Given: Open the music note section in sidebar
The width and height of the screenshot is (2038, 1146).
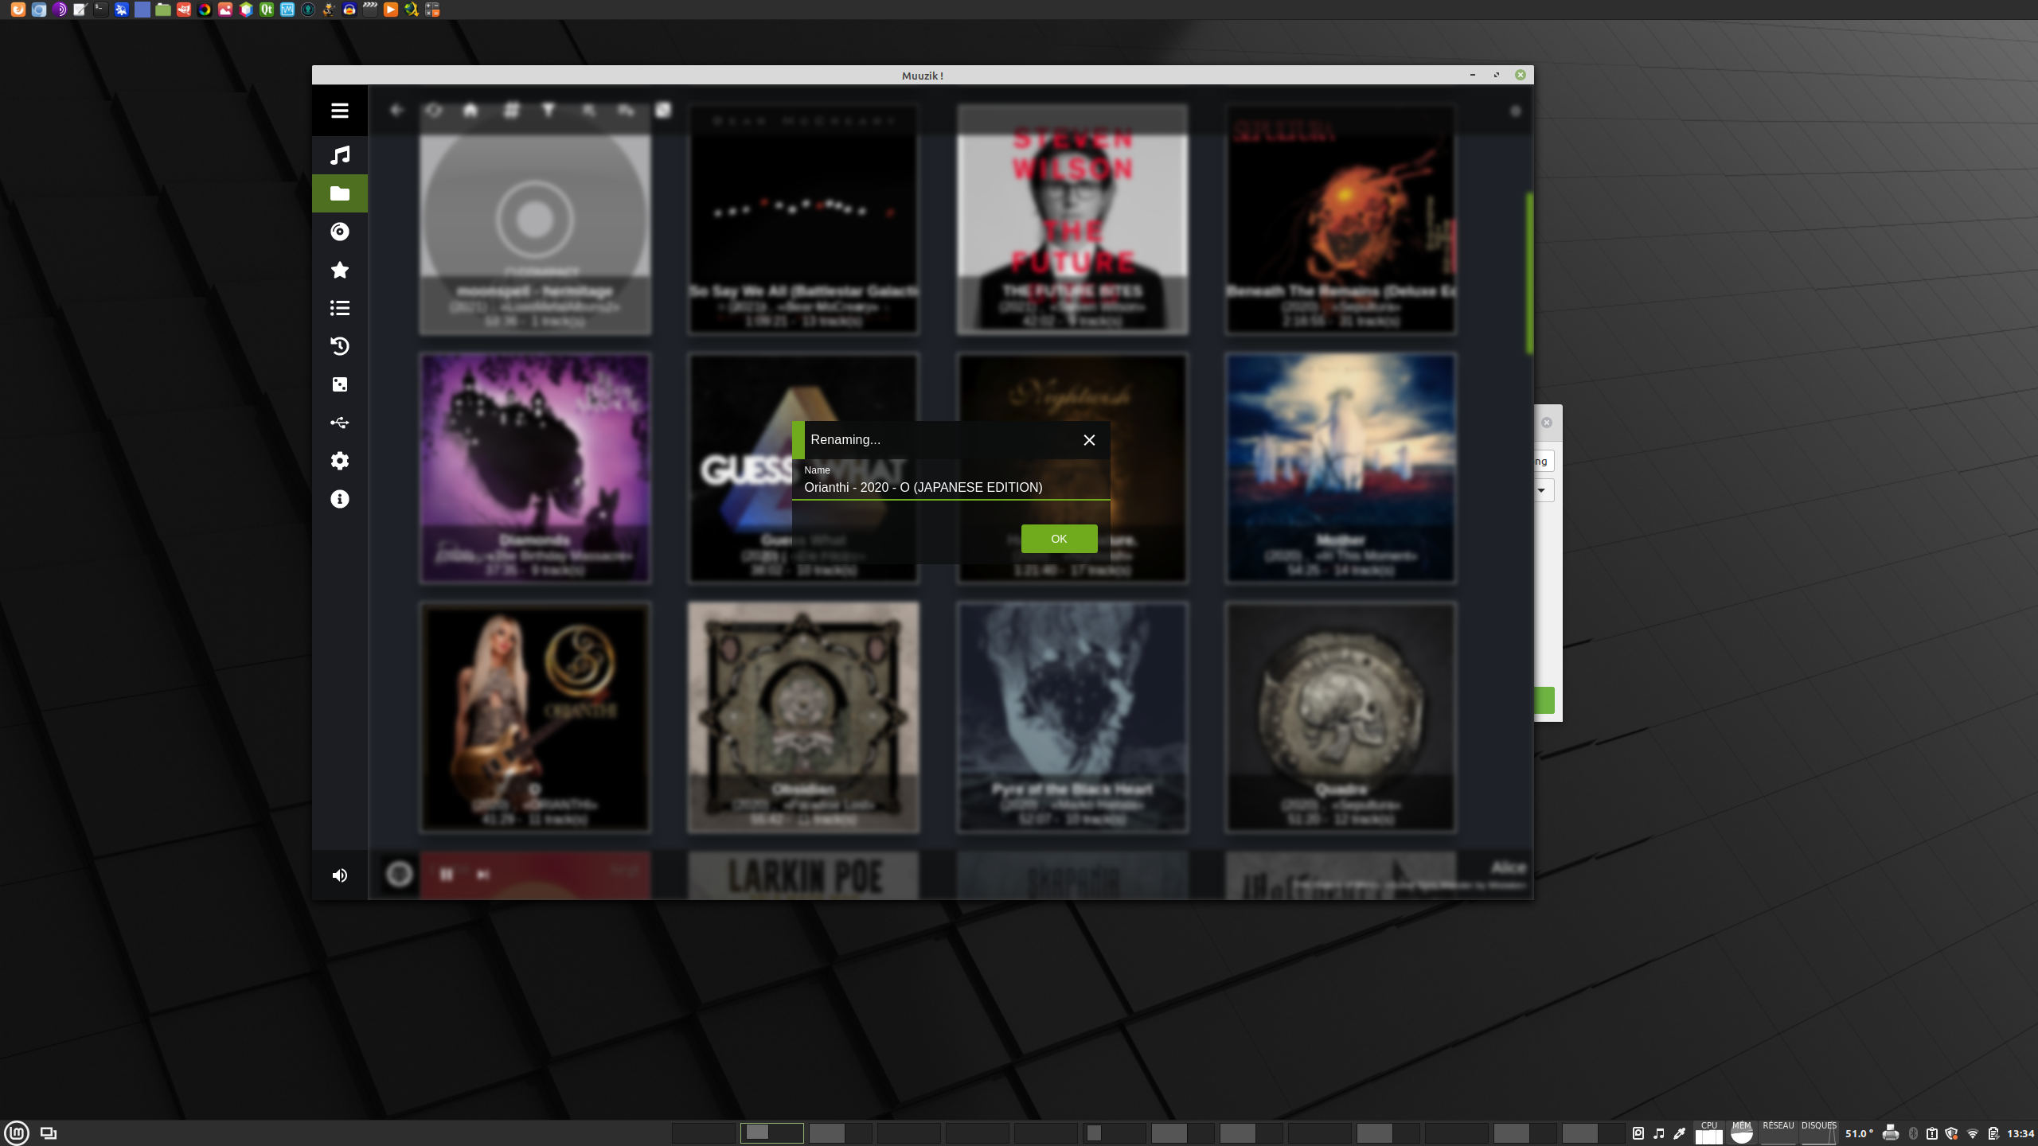Looking at the screenshot, I should [x=340, y=155].
